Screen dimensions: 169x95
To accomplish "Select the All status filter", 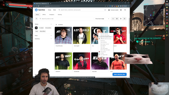I will (x=36, y=28).
